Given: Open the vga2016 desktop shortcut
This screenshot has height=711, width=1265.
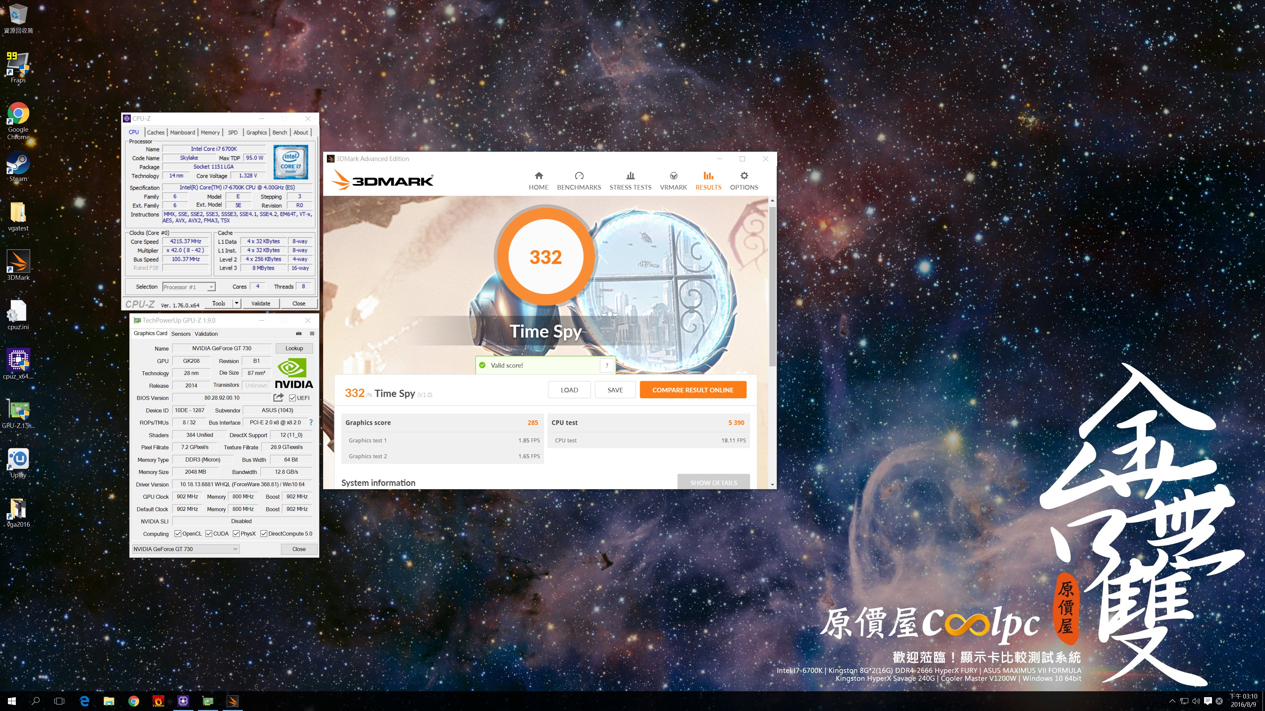Looking at the screenshot, I should pos(18,512).
